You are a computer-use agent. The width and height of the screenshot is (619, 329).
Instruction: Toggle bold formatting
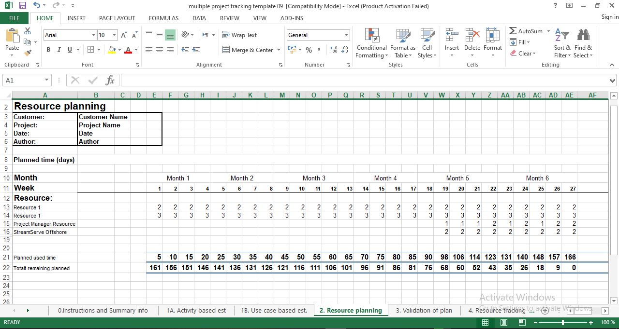(48, 50)
